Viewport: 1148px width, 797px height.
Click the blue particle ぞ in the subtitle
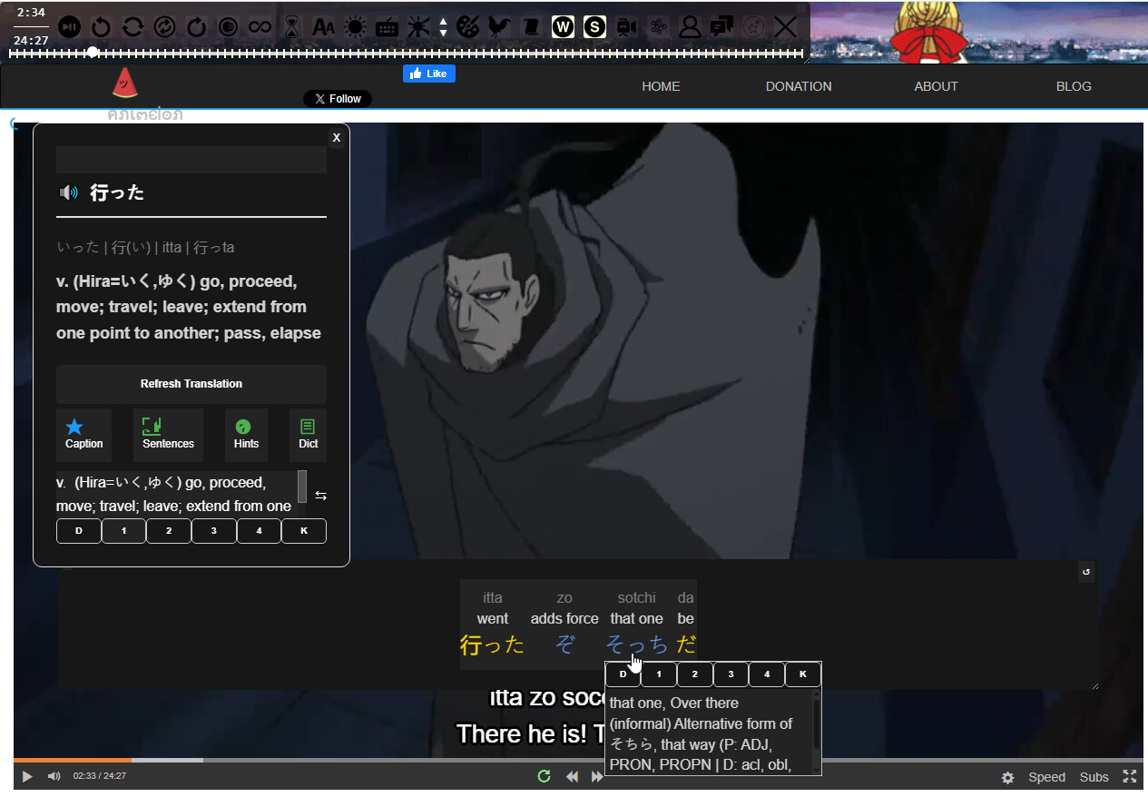tap(564, 645)
